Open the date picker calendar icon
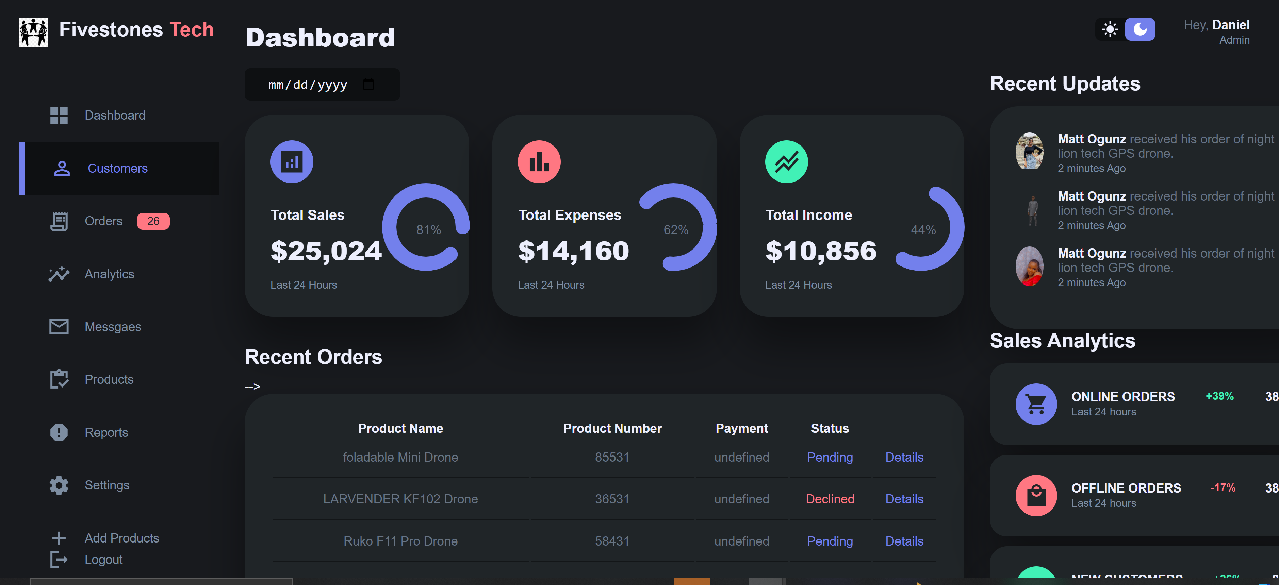The width and height of the screenshot is (1279, 585). pos(368,84)
